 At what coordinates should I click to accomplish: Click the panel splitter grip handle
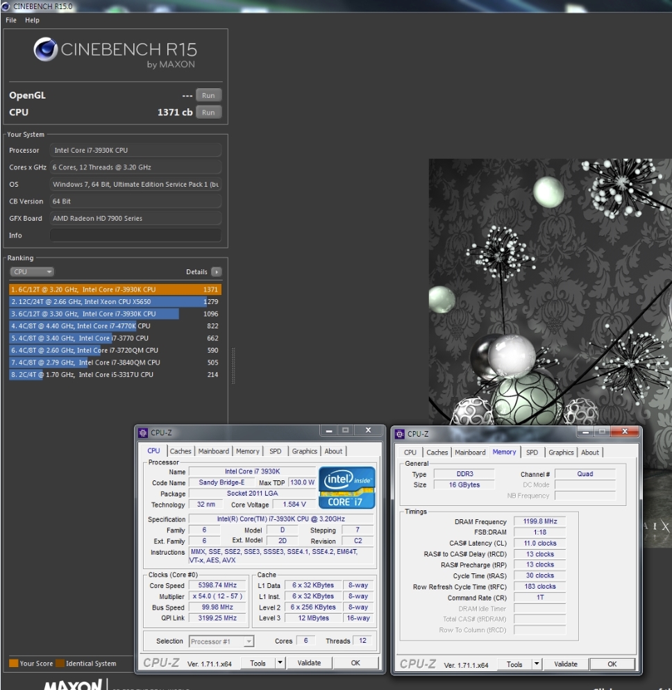pos(233,365)
